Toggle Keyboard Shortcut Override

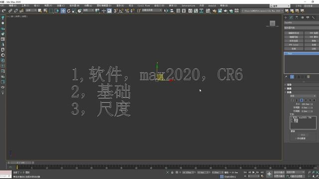coord(110,11)
